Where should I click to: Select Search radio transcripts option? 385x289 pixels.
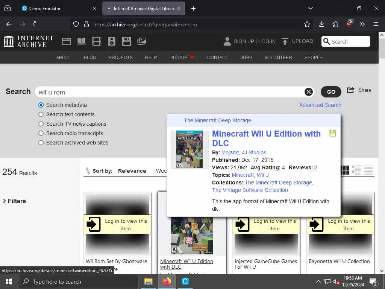pyautogui.click(x=41, y=133)
